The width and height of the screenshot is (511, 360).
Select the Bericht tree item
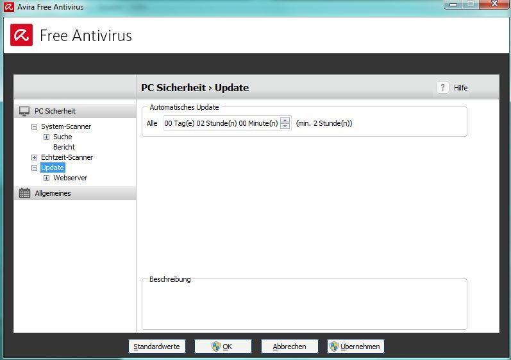[x=64, y=147]
